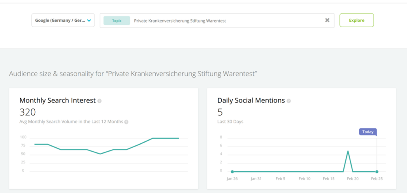The height and width of the screenshot is (193, 407).
Task: Clear the search query with the X icon
Action: pos(327,20)
